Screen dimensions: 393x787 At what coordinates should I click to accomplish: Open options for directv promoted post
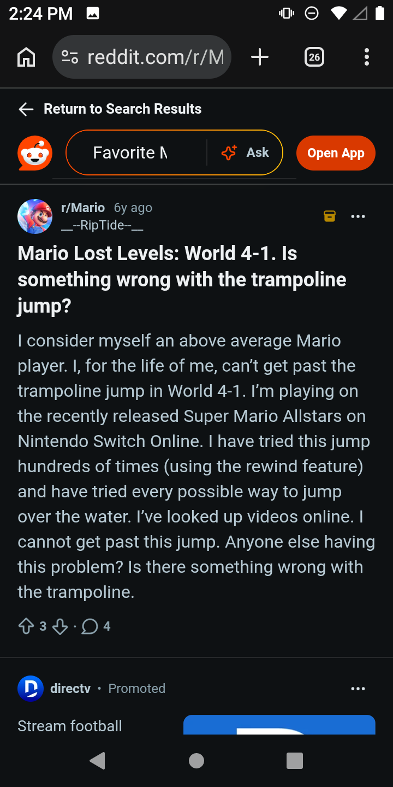358,689
